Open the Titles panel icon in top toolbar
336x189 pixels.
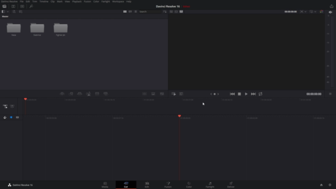pyautogui.click(x=22, y=6)
